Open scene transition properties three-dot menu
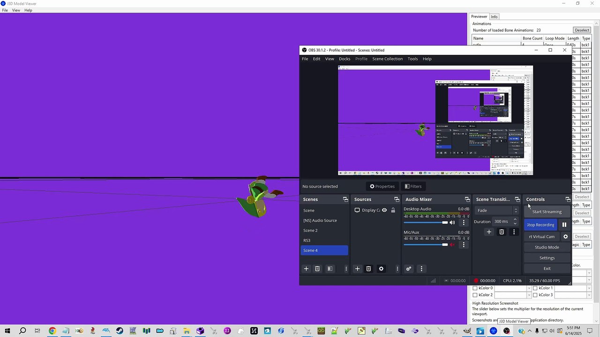600x337 pixels. coord(514,232)
